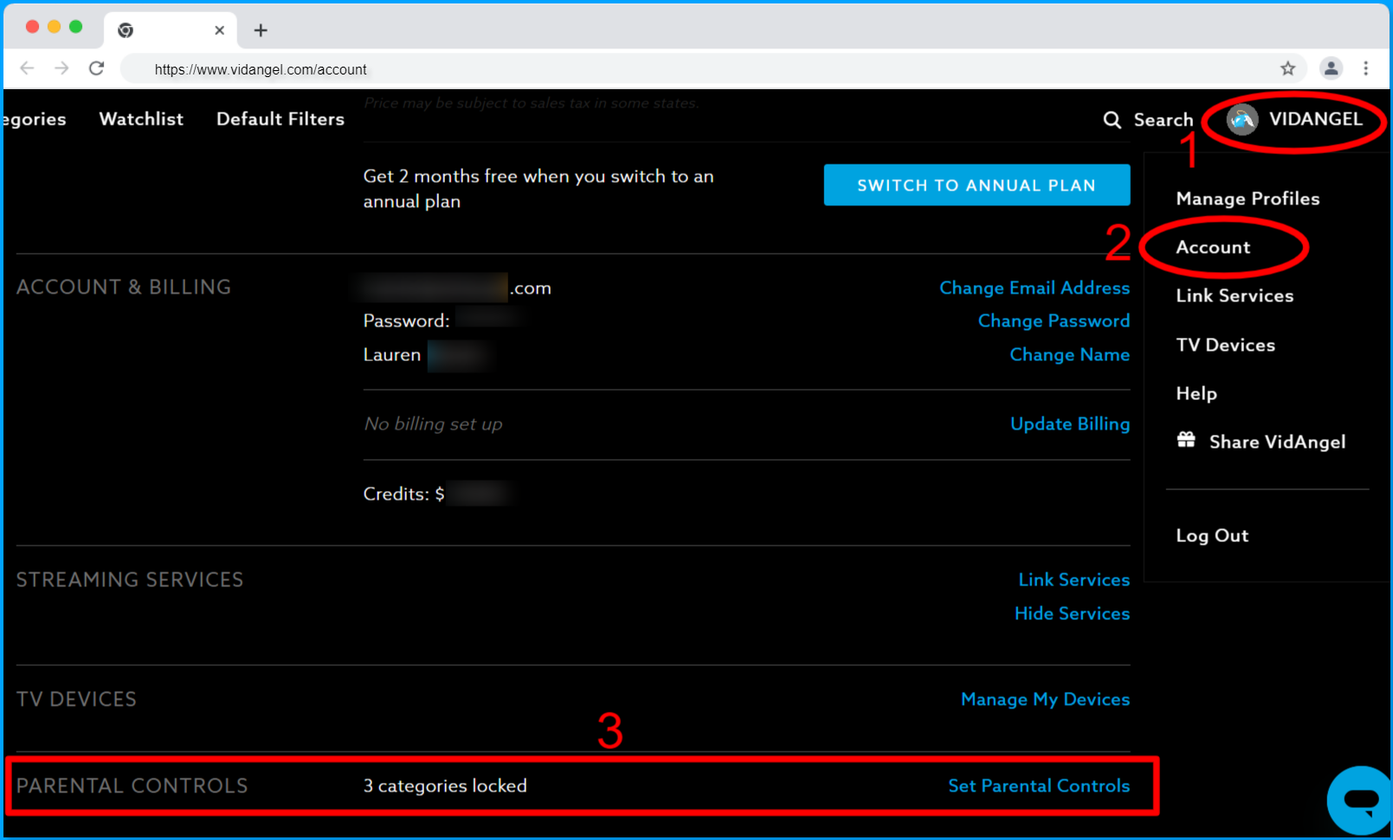The width and height of the screenshot is (1393, 840).
Task: Switch to the Watchlist tab
Action: click(x=141, y=119)
